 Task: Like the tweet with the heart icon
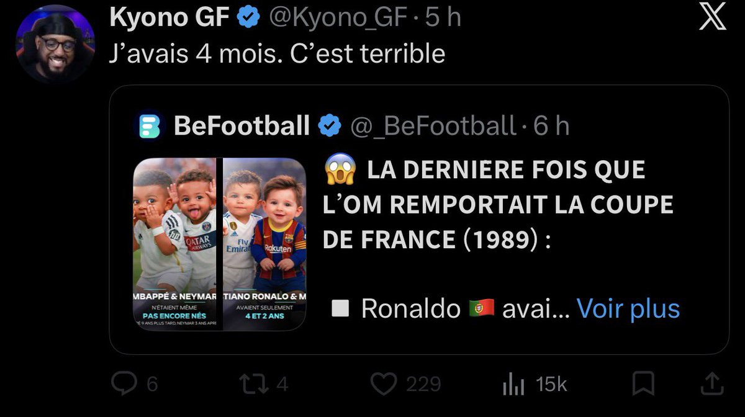point(384,384)
